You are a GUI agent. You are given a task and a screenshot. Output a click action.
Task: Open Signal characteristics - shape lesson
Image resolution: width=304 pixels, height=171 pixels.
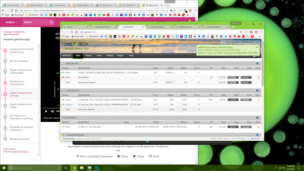click(x=22, y=105)
